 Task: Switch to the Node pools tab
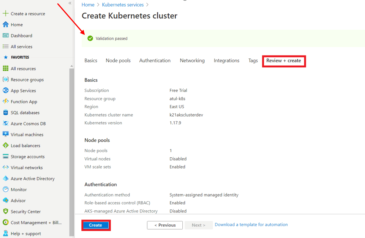tap(118, 60)
